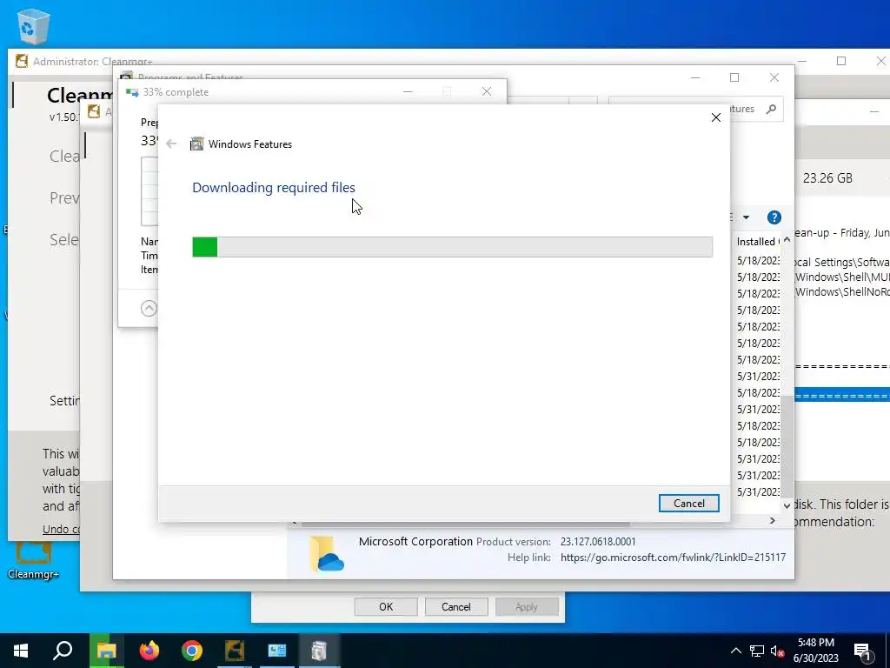
Task: Maximize the Programs and Features window
Action: point(734,77)
